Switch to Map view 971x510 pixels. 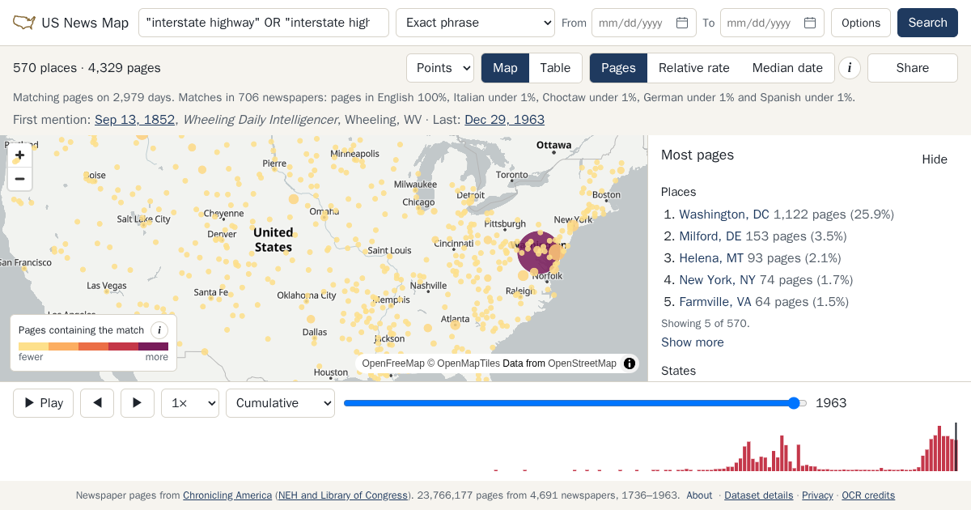pos(505,68)
